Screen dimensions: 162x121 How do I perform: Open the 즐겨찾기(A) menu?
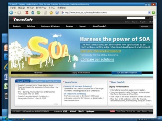41,8
